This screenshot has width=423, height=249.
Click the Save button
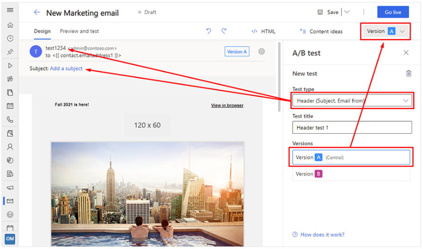tap(328, 12)
